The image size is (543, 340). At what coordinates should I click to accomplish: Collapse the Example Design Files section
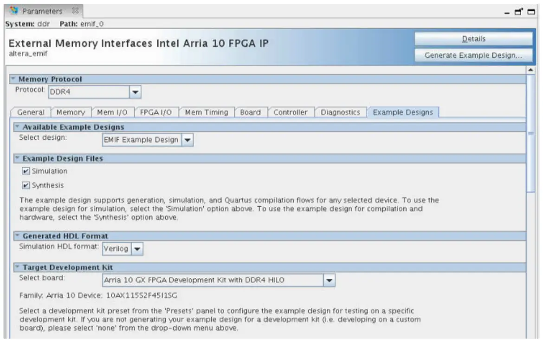click(17, 158)
